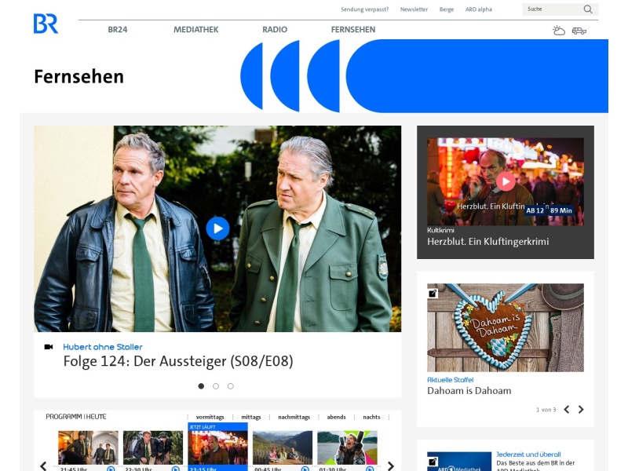Click the Dahoam is Dahoam gingerbread heart image
628x471 pixels.
[506, 327]
